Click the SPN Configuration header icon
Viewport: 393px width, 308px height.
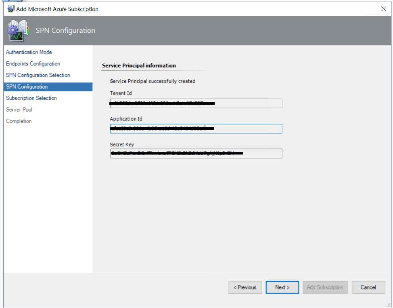(18, 31)
